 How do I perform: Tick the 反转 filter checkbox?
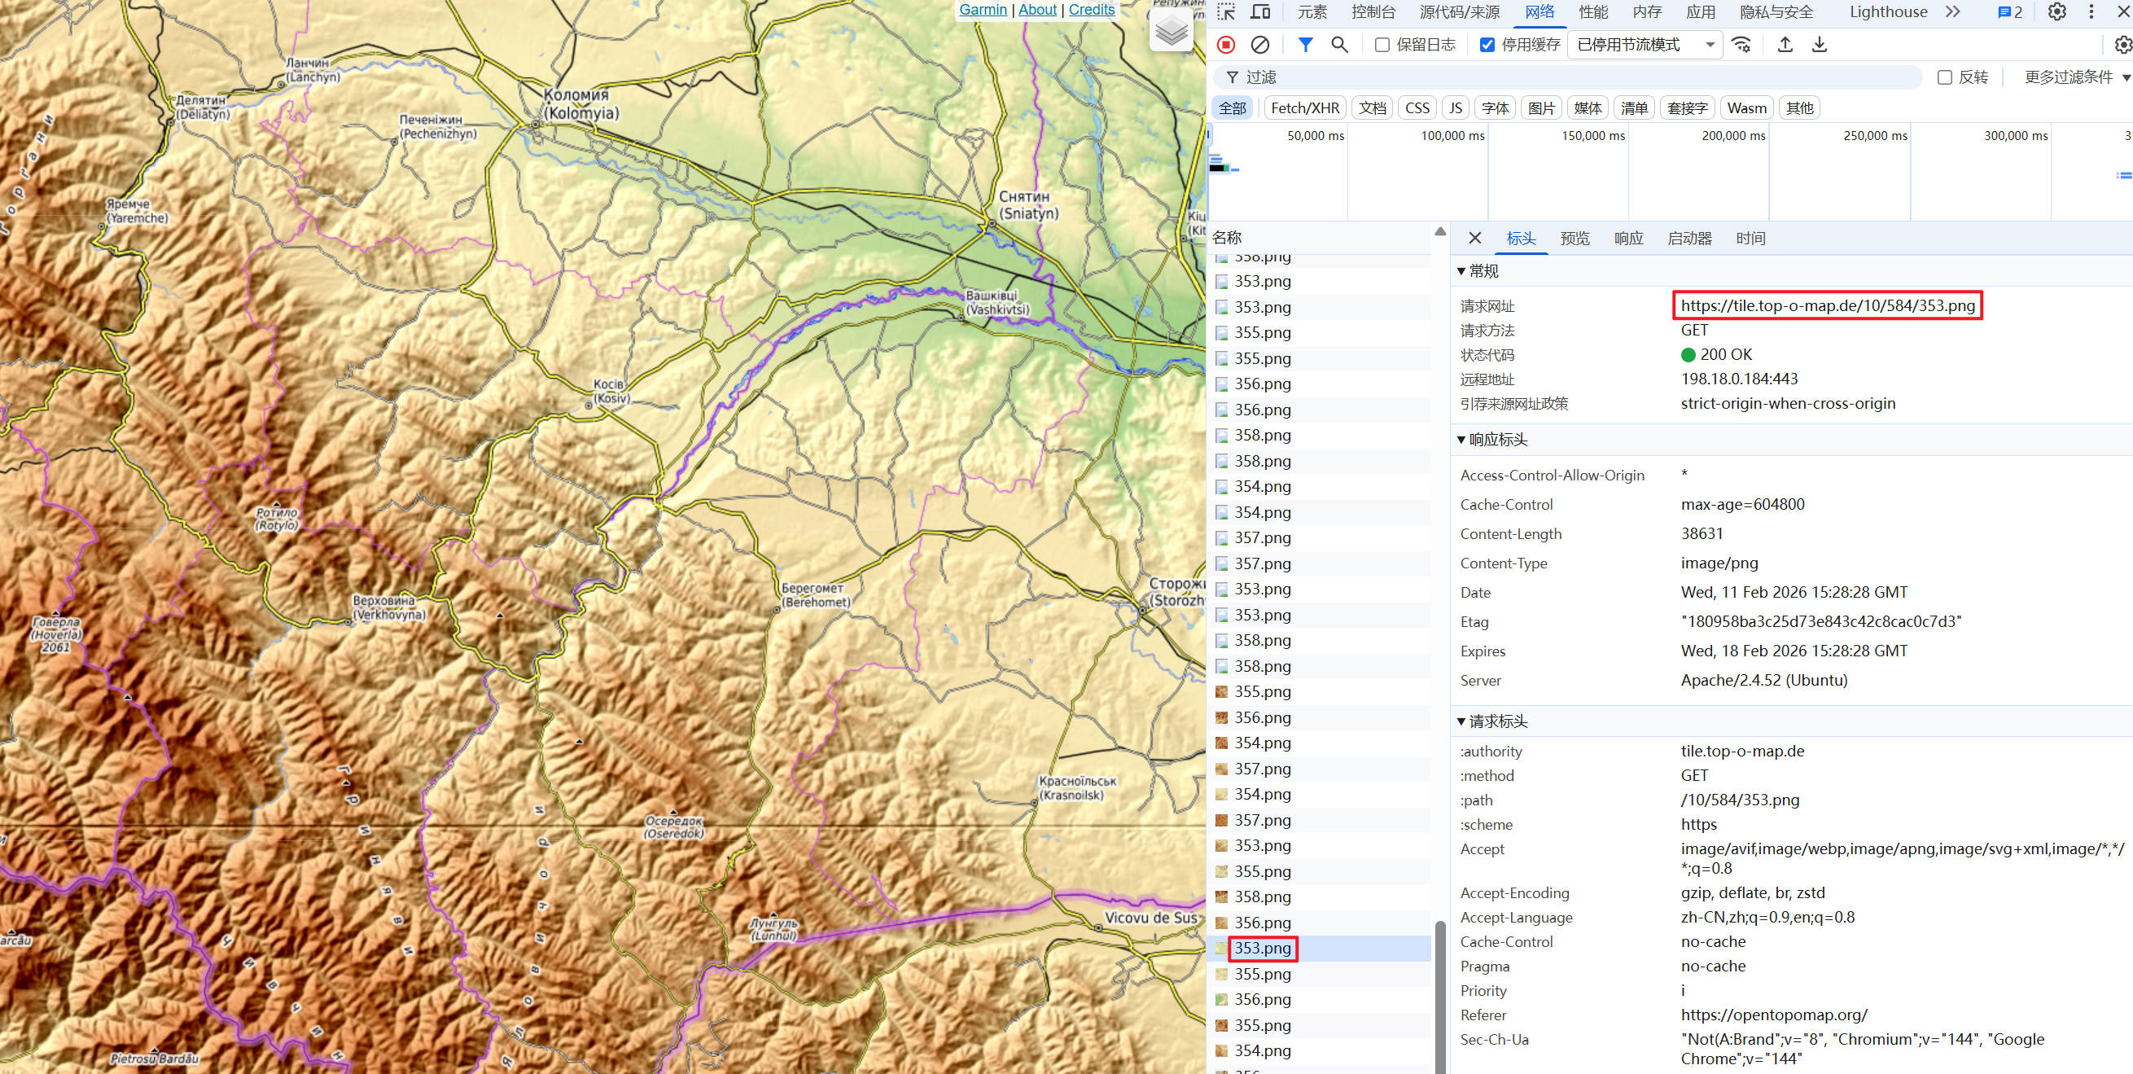click(1945, 77)
